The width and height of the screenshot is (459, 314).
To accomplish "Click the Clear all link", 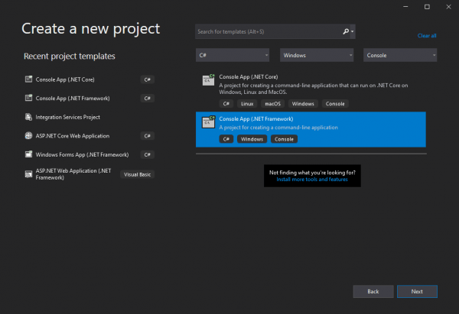I will [427, 36].
